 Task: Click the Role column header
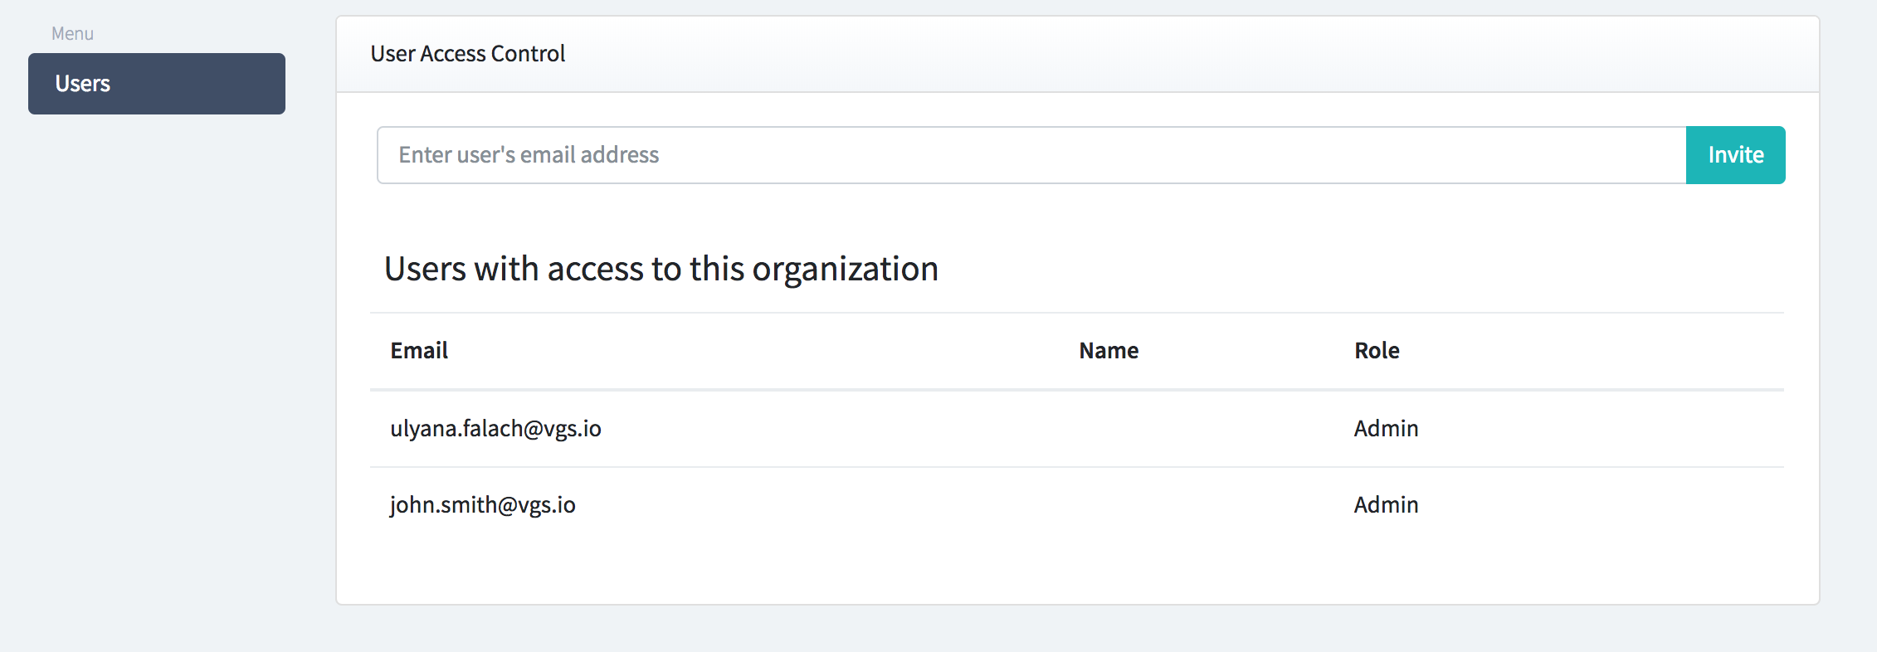point(1377,351)
